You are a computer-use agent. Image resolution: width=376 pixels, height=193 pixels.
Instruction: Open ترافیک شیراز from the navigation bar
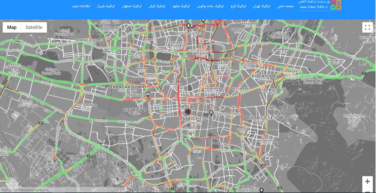106,6
